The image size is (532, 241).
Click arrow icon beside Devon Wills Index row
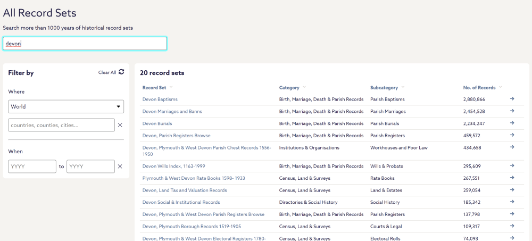512,166
